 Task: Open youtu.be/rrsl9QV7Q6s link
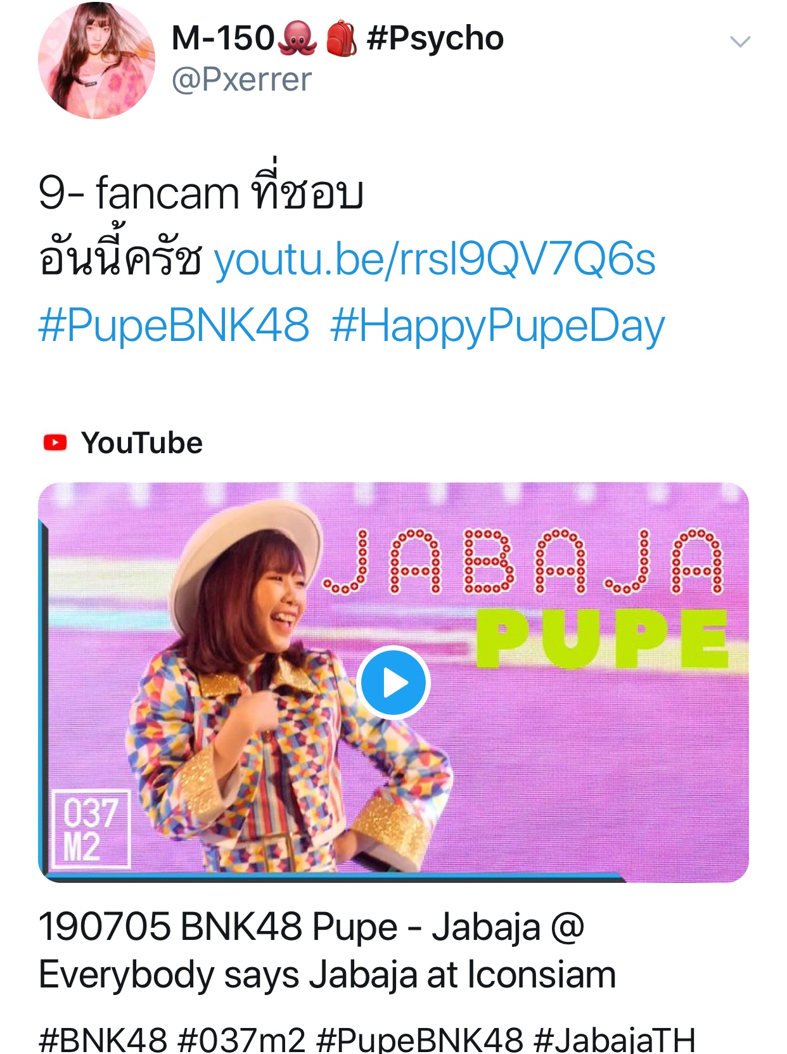coord(435,259)
